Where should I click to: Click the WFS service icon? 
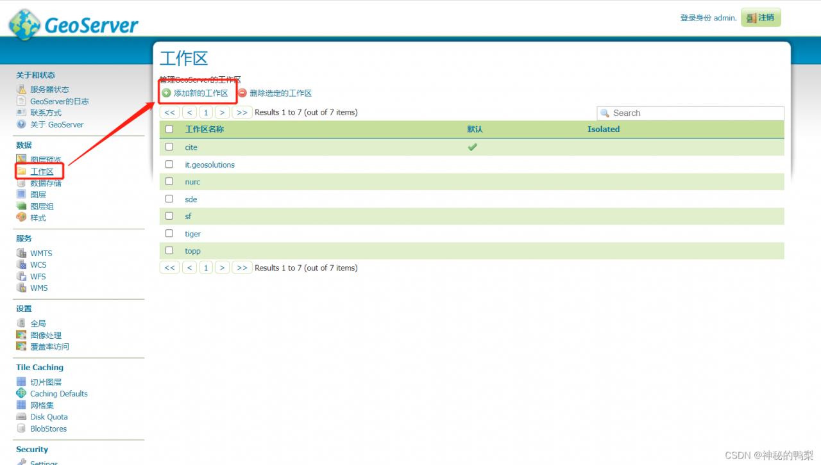(21, 276)
